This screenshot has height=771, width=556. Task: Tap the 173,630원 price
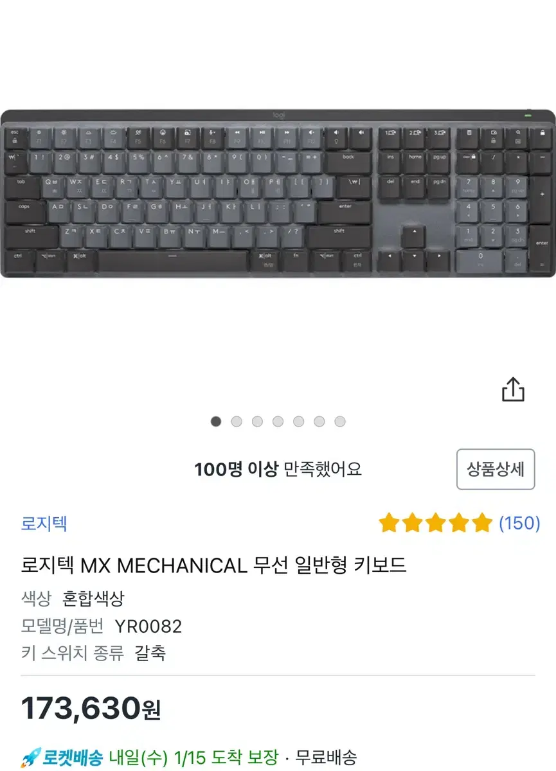tap(91, 709)
